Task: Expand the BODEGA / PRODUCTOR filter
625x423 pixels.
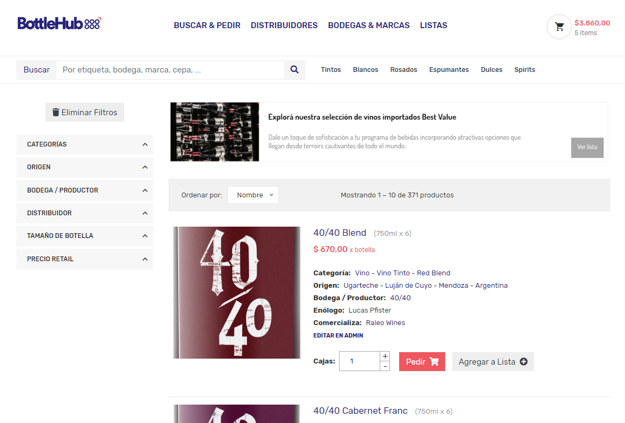Action: pos(84,190)
